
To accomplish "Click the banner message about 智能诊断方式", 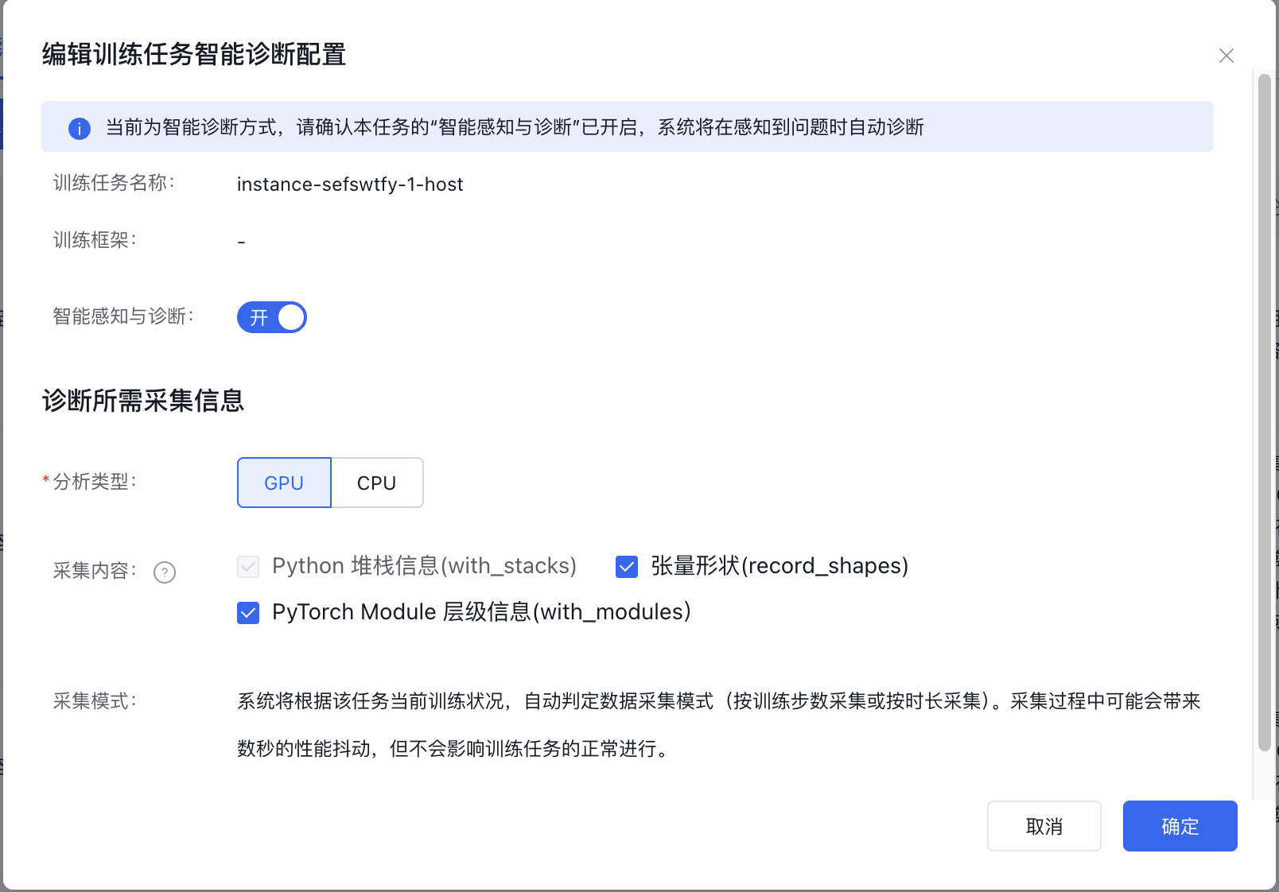I will [514, 127].
